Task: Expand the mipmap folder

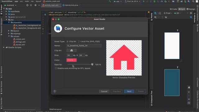Action: [9, 34]
